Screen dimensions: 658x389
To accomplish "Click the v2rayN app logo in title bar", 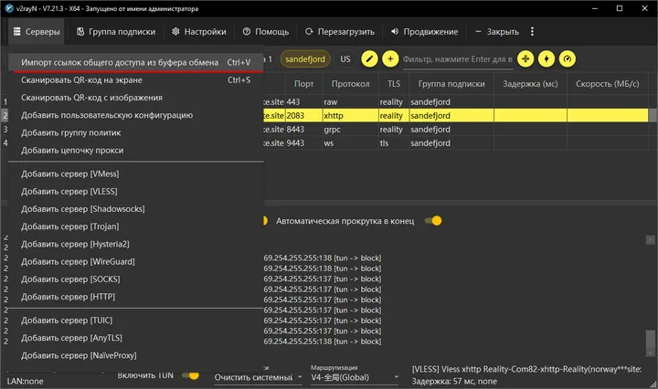I will (9, 8).
